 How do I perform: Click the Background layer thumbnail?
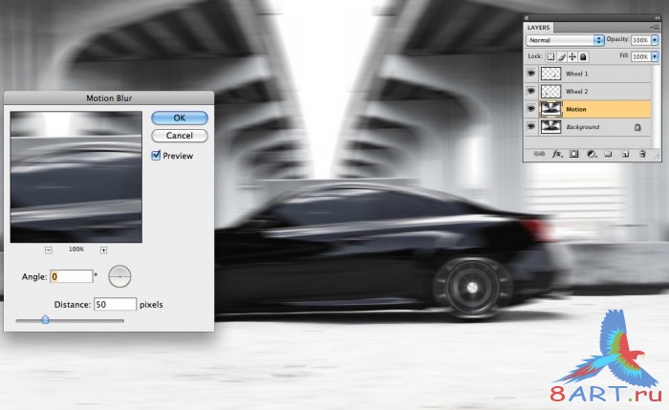click(550, 127)
